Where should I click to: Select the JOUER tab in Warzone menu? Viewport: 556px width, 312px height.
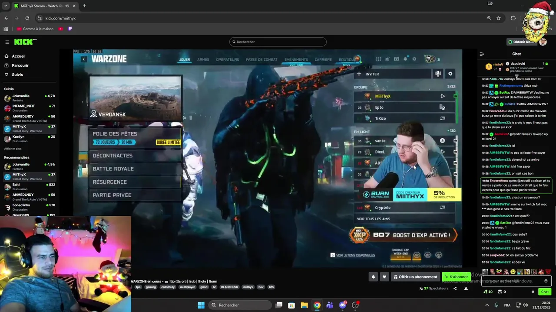click(185, 60)
